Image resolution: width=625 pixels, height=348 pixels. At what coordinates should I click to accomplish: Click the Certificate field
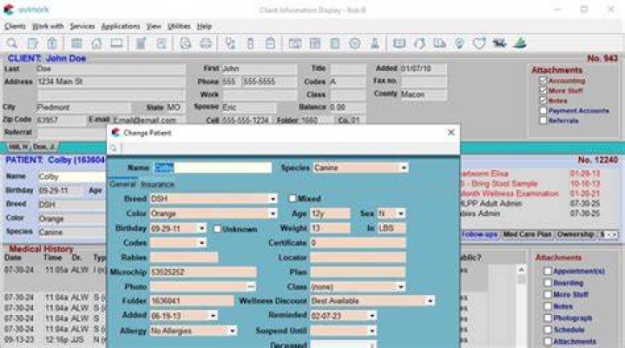[358, 243]
